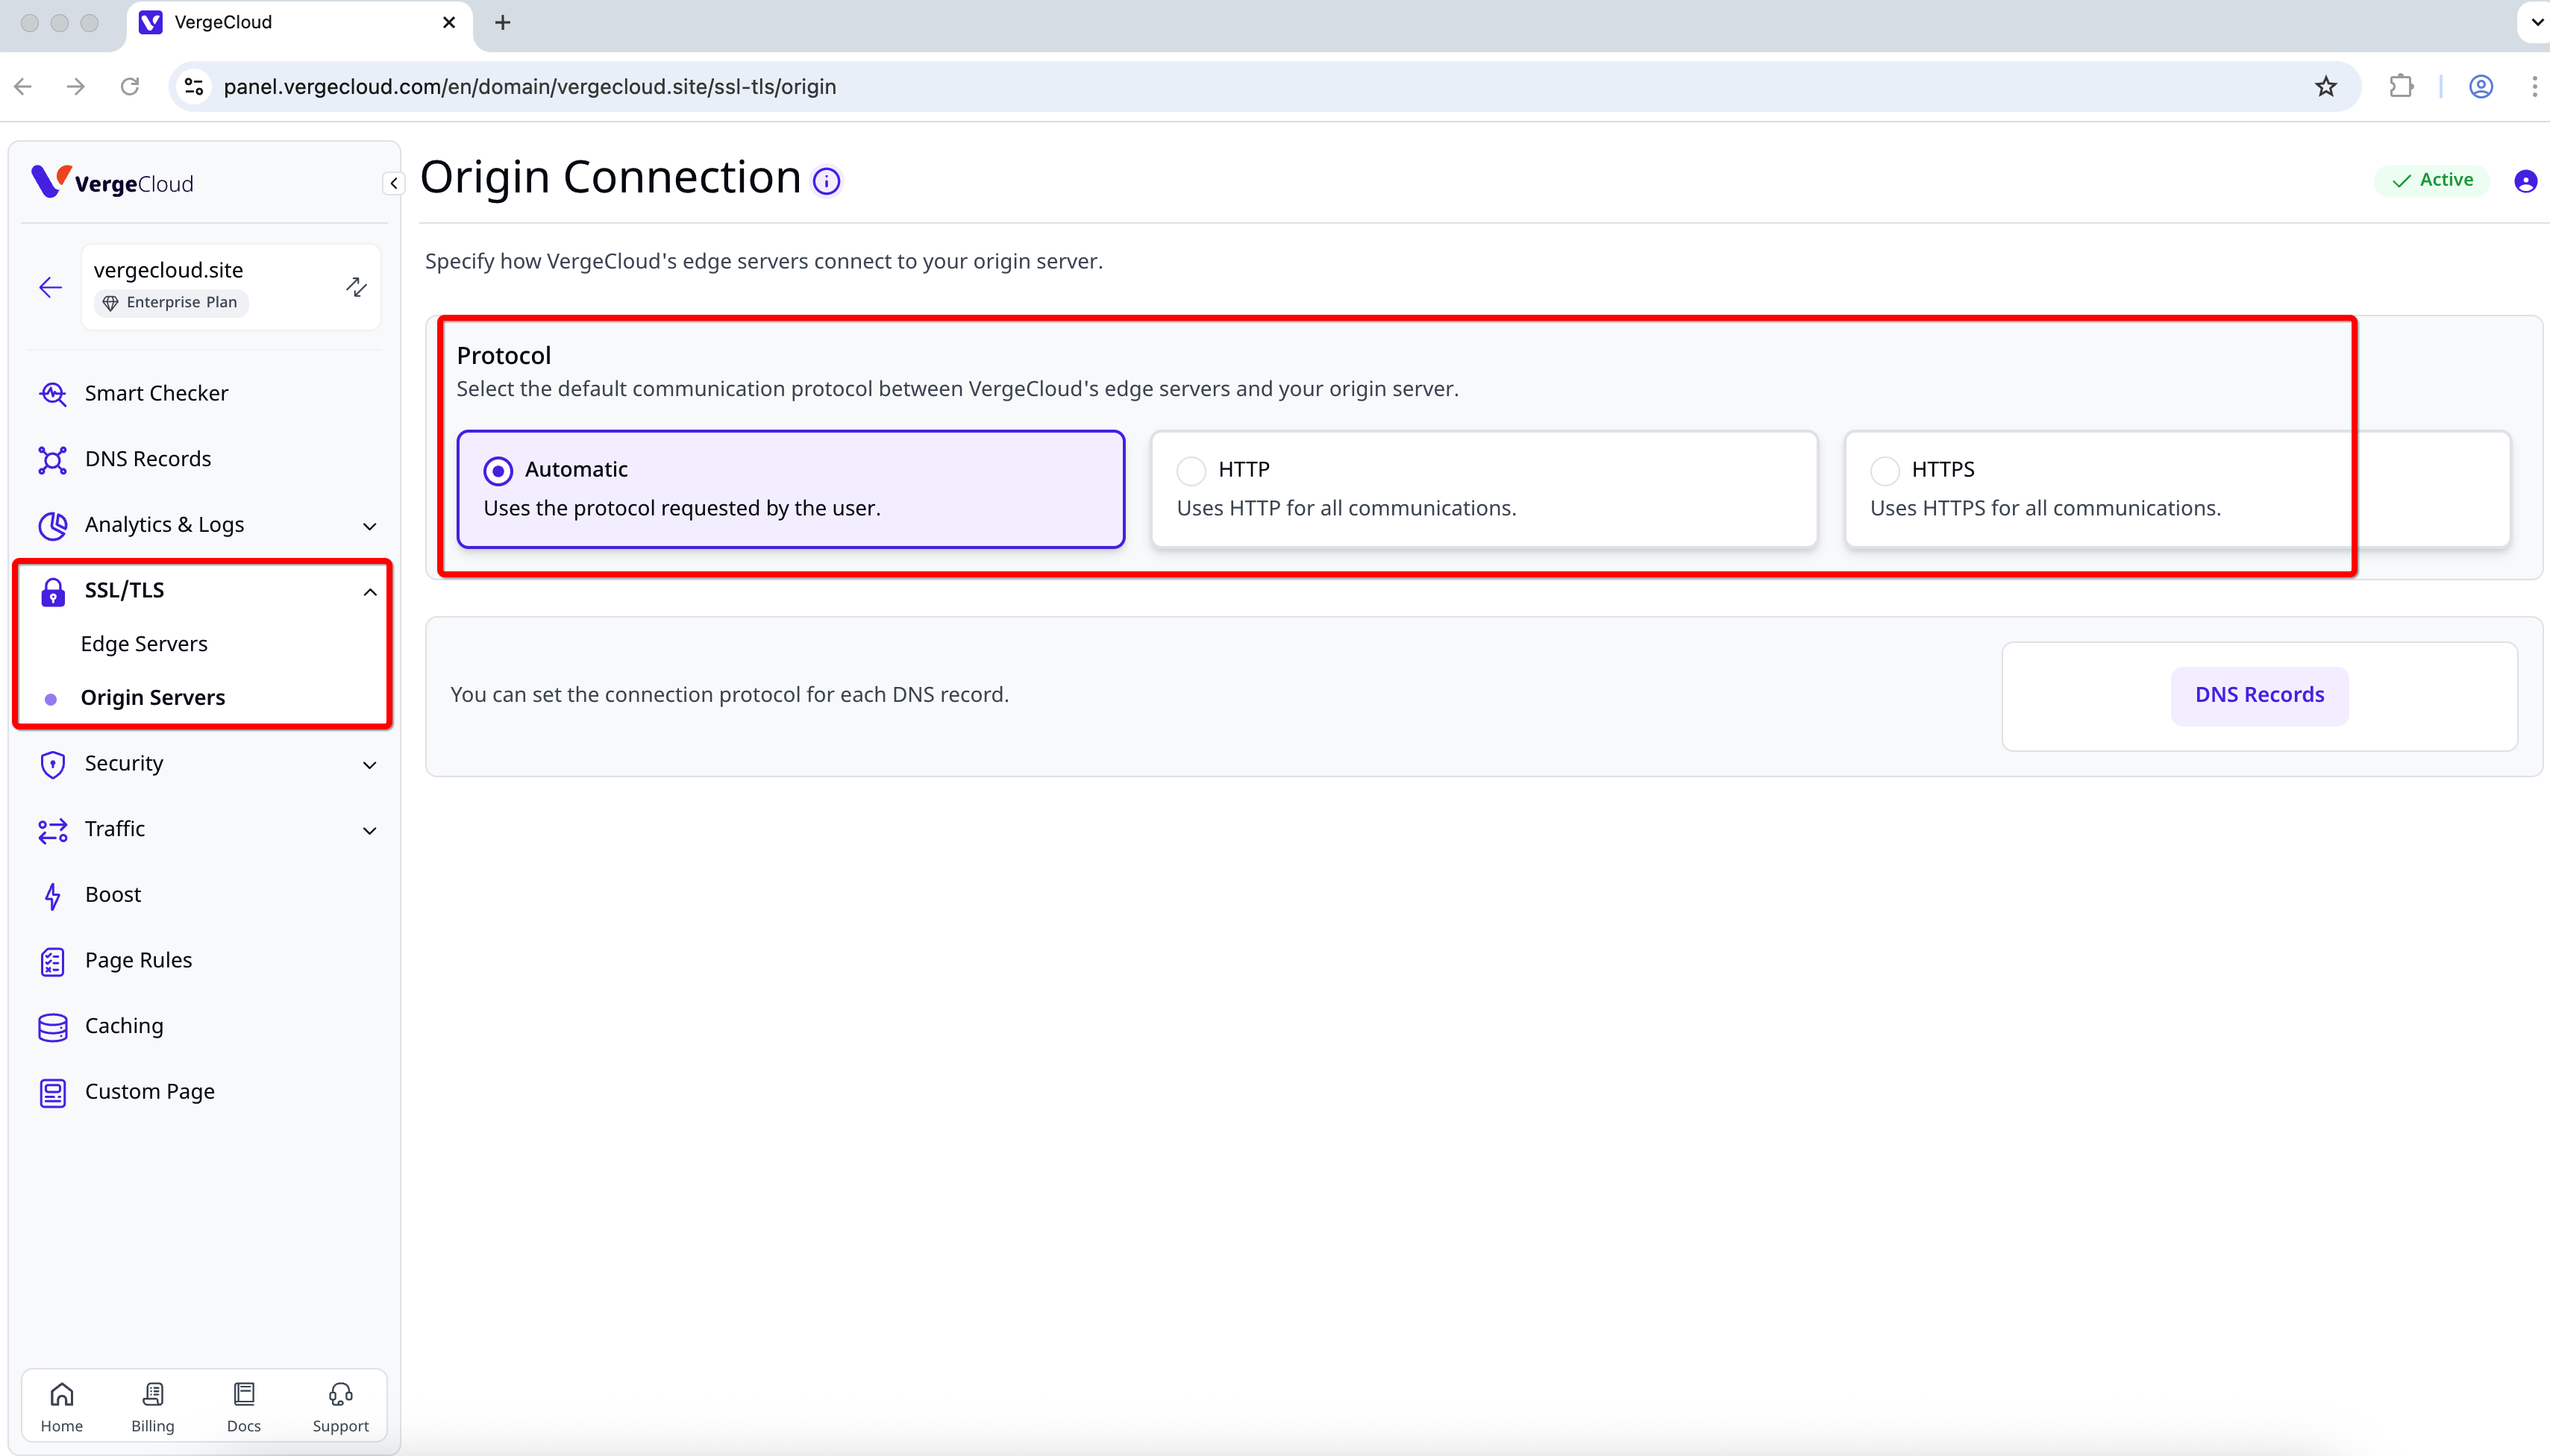Click the DNS Records sidebar icon
The height and width of the screenshot is (1456, 2550).
click(53, 459)
